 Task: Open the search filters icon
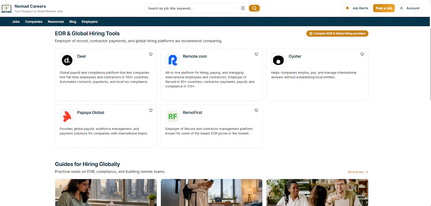coord(243,8)
